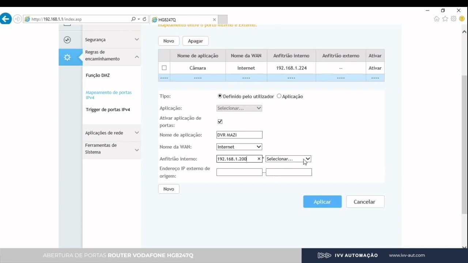Select the Aplicação radio button
This screenshot has width=468, height=263.
(x=279, y=96)
